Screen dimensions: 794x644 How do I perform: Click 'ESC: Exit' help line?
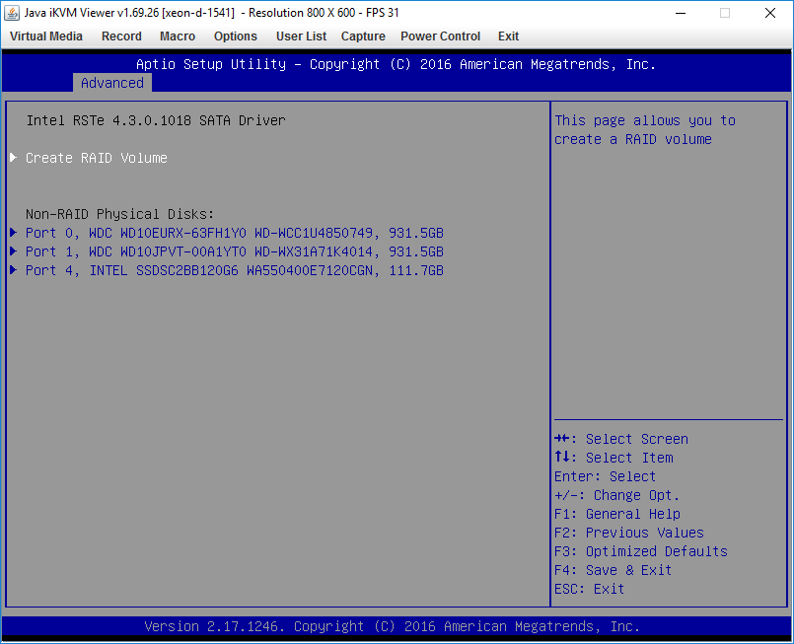pyautogui.click(x=590, y=589)
